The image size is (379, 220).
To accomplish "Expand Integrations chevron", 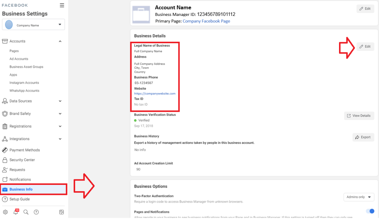I will [x=60, y=139].
